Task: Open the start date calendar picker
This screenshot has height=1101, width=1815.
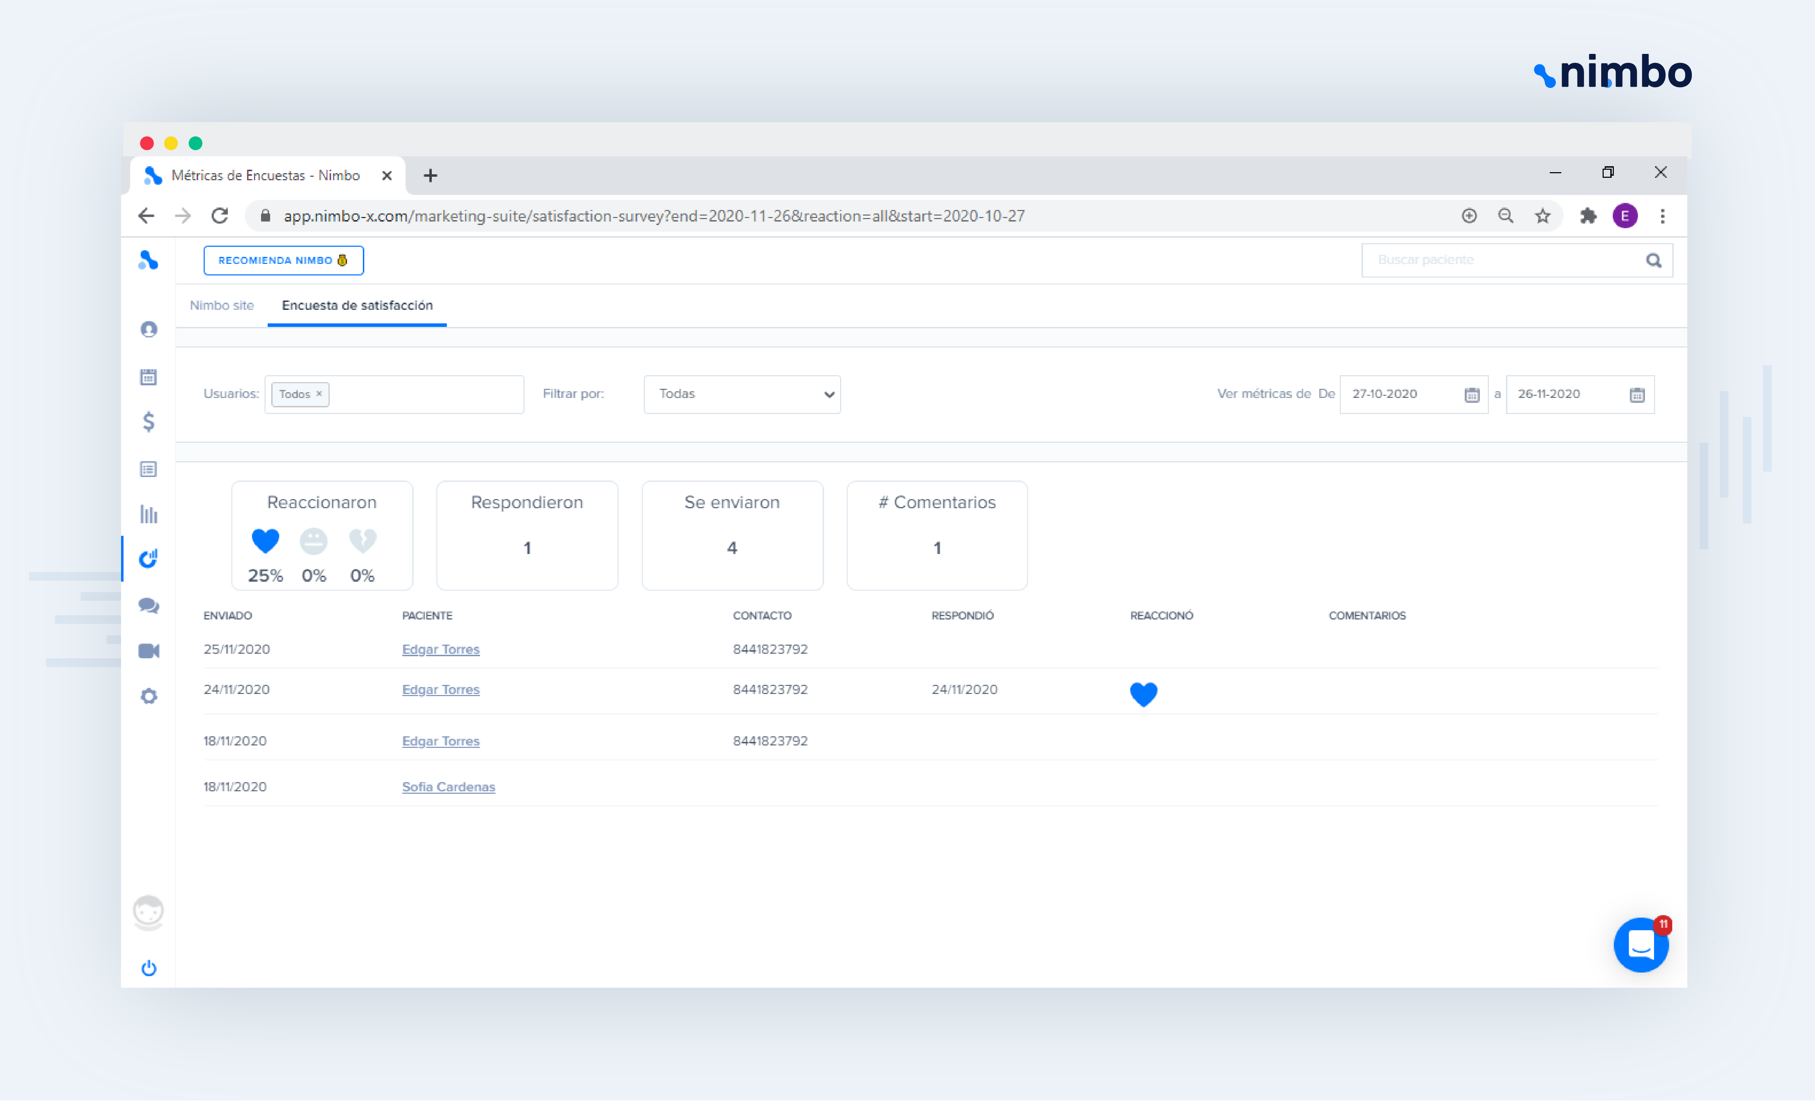Action: [x=1471, y=395]
